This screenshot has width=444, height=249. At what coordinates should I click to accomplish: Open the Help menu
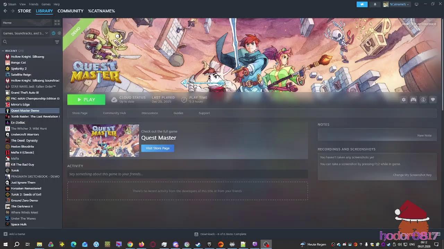point(57,4)
